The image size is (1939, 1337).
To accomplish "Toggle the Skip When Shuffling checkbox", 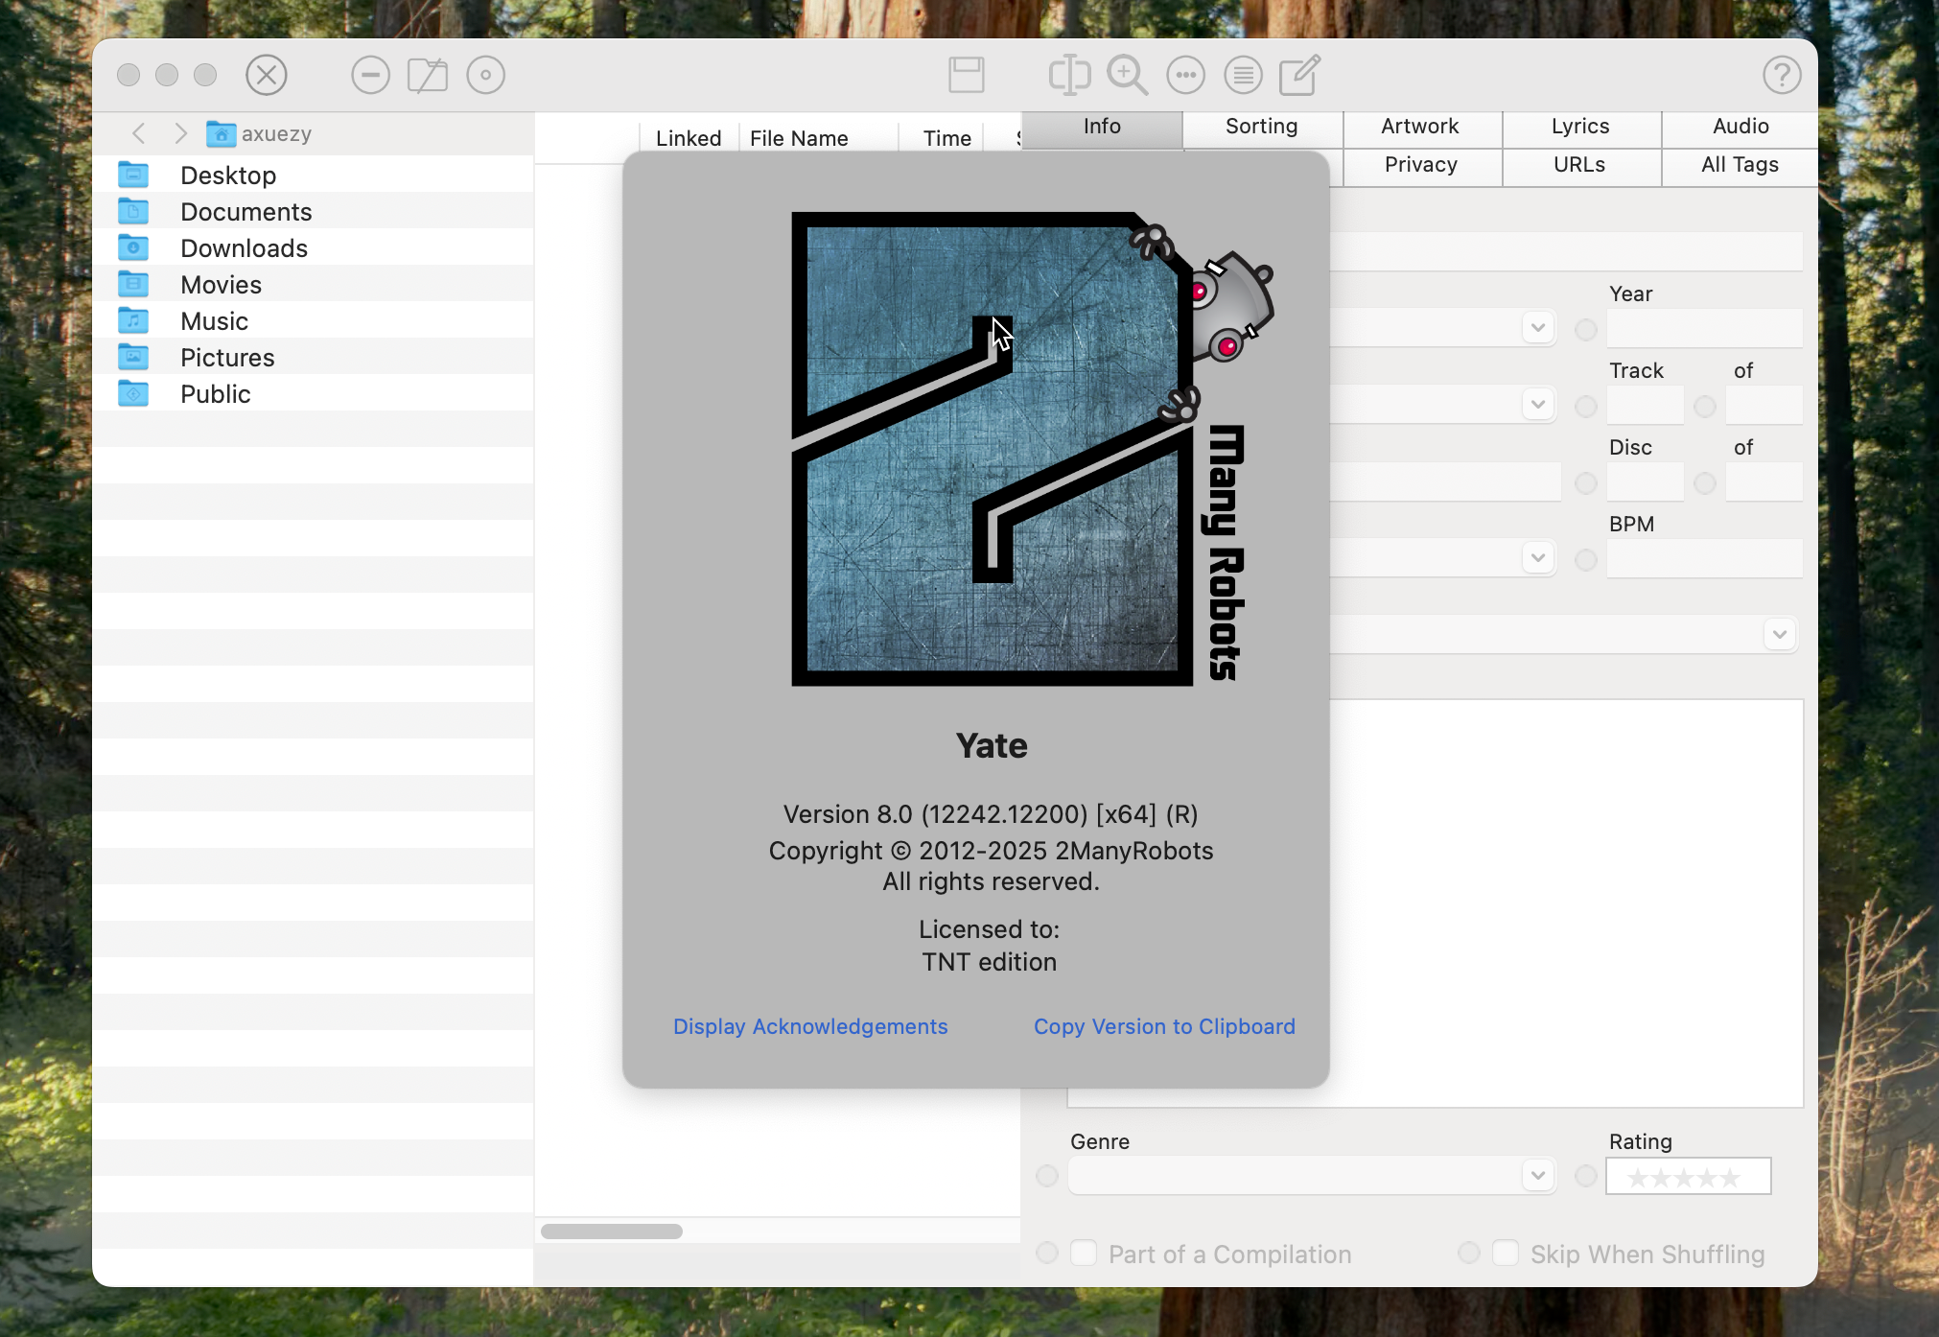I will [x=1506, y=1253].
